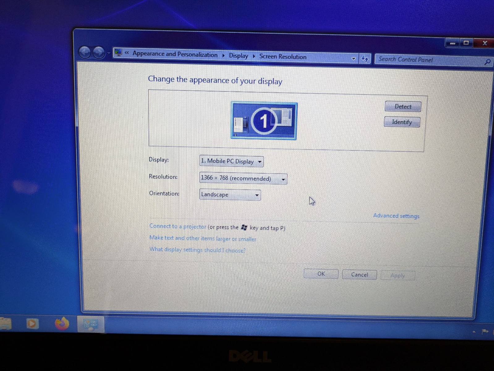Click the Control Panel icon in address bar
The image size is (494, 371).
click(x=118, y=53)
